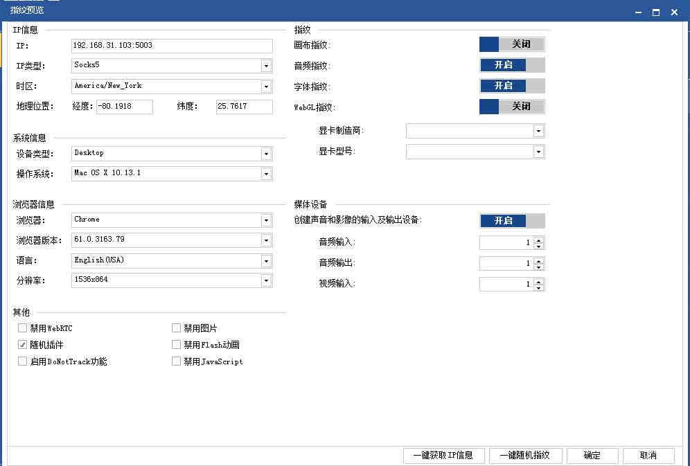Switch the WebGL指纹 toggle
This screenshot has height=466, width=690.
pyautogui.click(x=511, y=107)
